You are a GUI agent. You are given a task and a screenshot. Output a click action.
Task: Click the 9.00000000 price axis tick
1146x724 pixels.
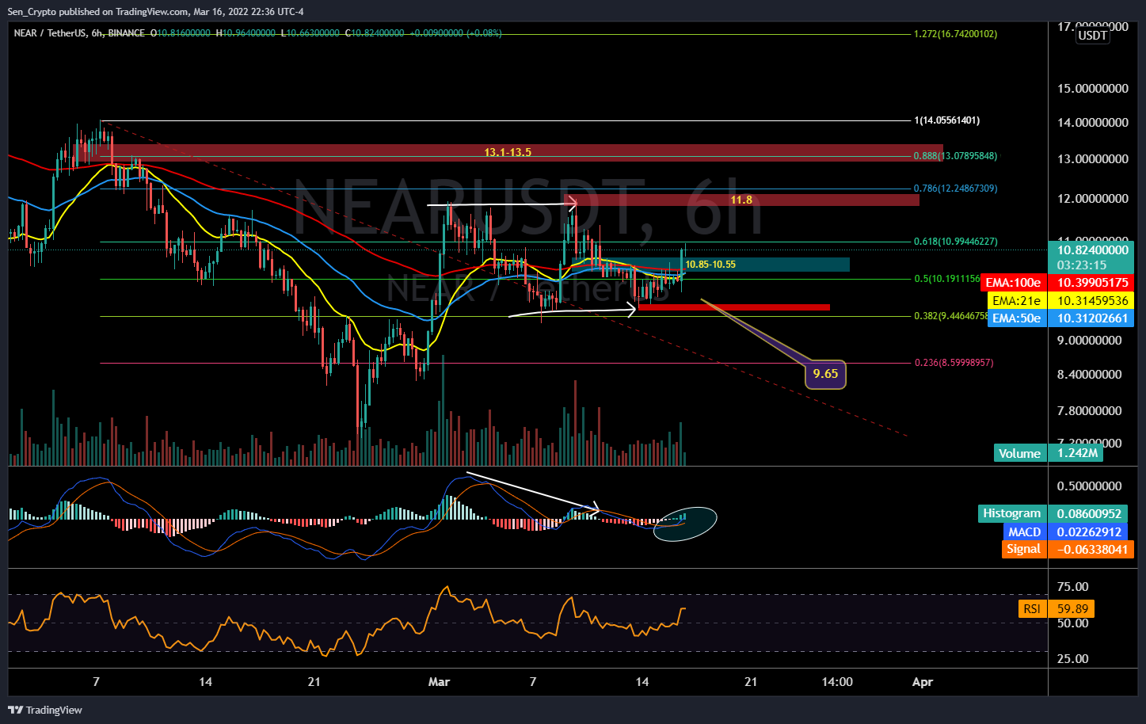coord(1090,341)
